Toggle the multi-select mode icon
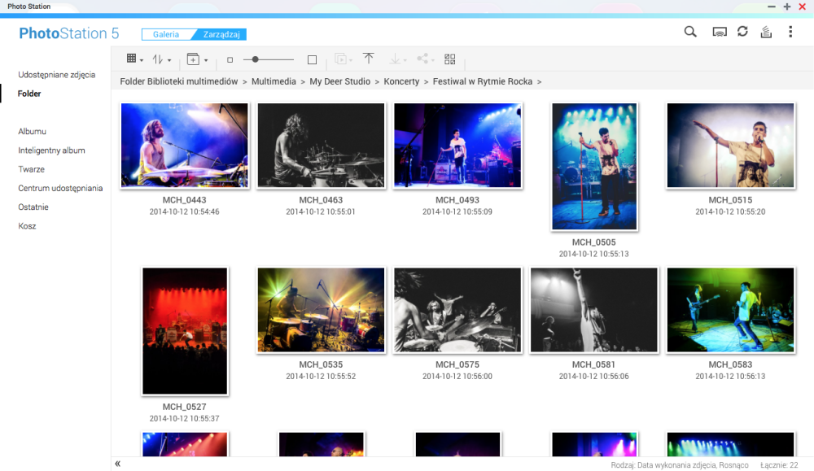 click(449, 59)
